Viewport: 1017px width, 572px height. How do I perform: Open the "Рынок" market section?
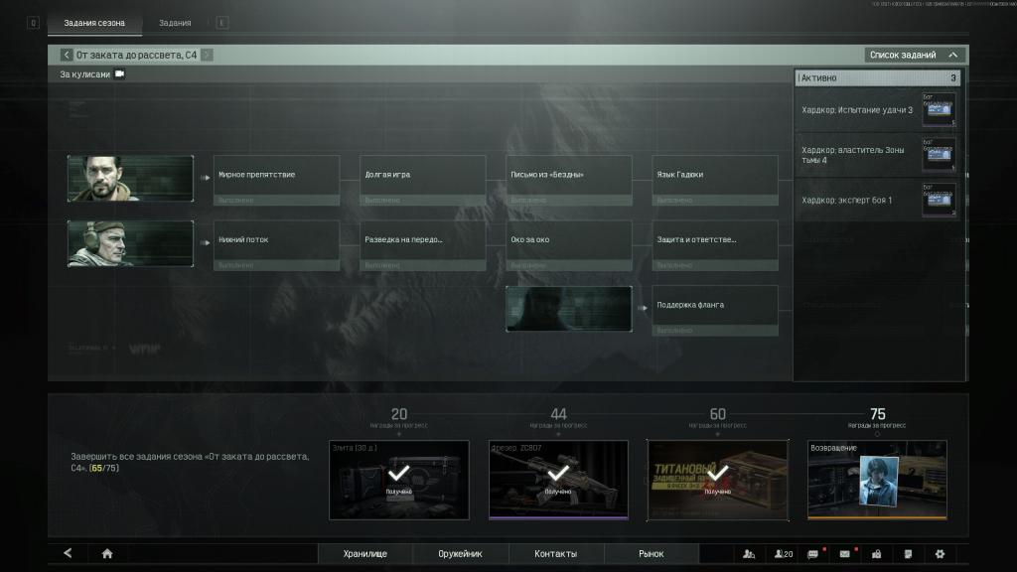[651, 553]
